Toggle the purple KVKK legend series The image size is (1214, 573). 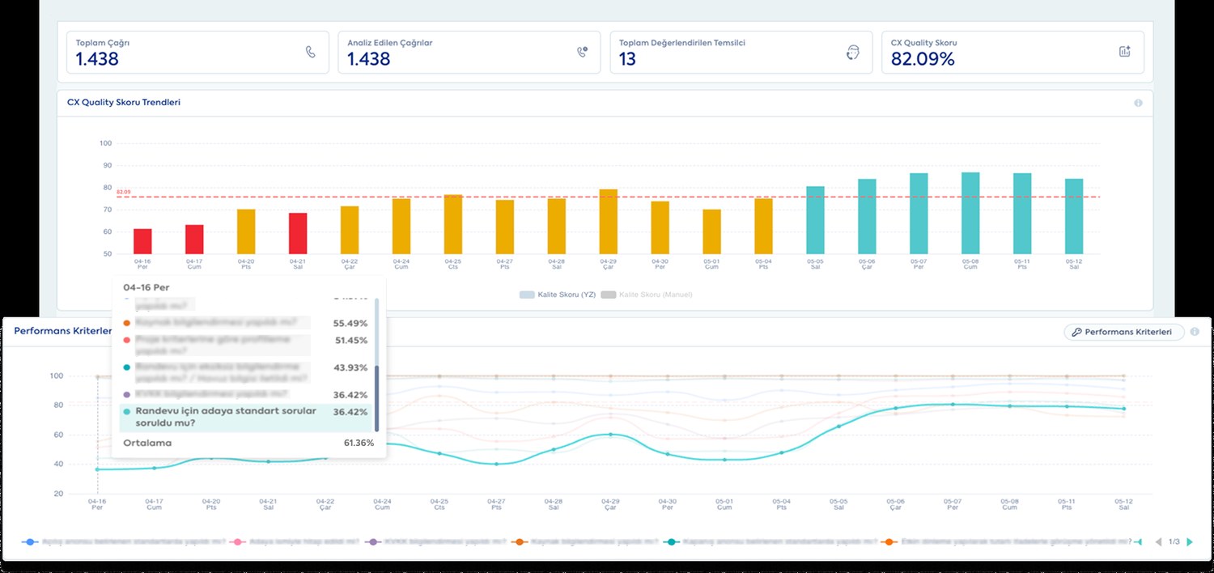pyautogui.click(x=435, y=541)
